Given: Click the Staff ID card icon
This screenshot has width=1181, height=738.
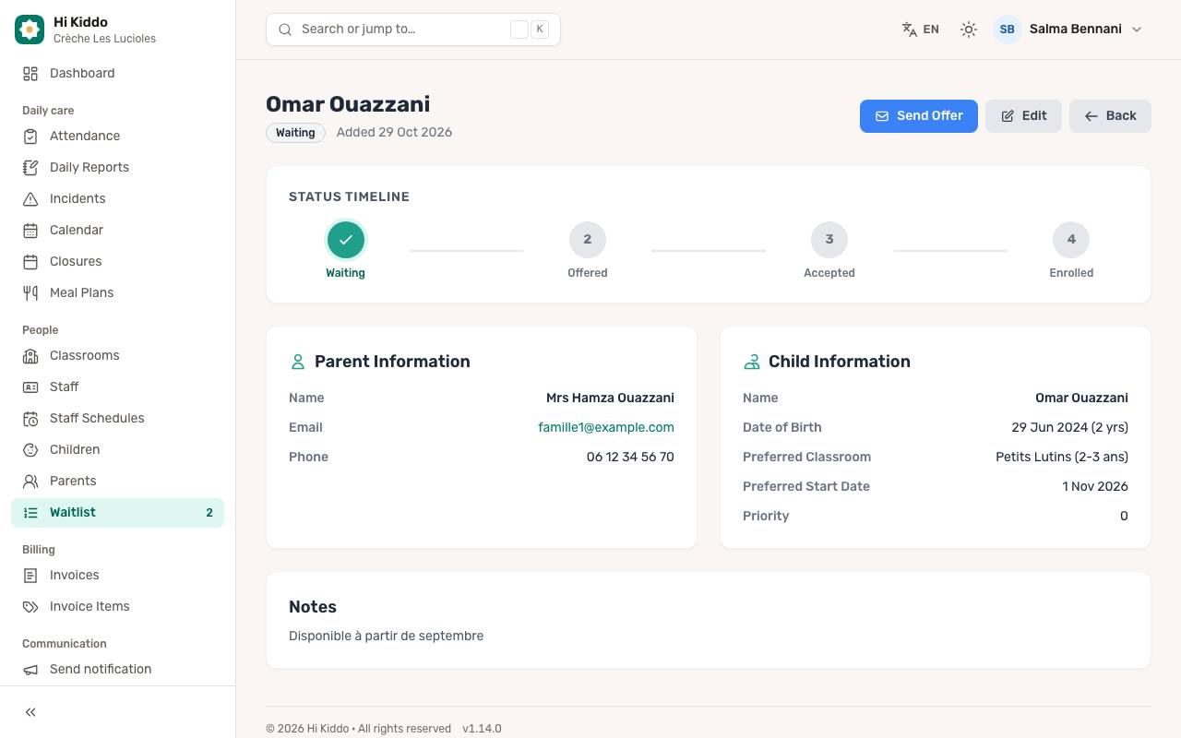Looking at the screenshot, I should pos(30,387).
